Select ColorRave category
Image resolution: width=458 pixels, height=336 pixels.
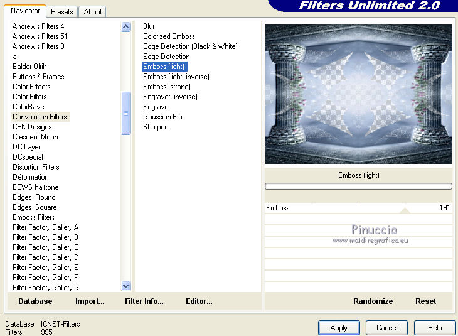point(28,107)
